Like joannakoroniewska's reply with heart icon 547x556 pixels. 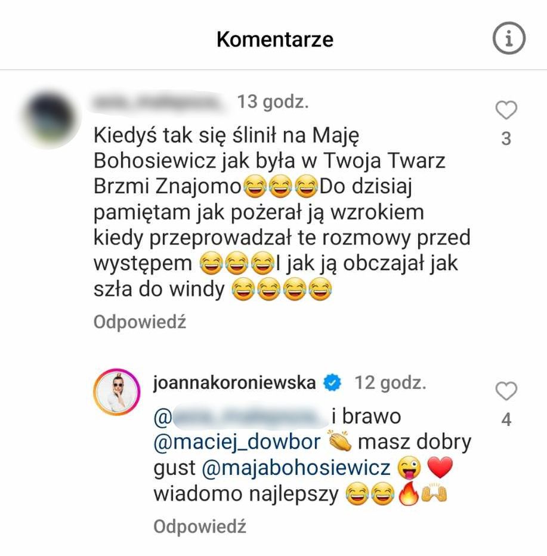coord(506,391)
